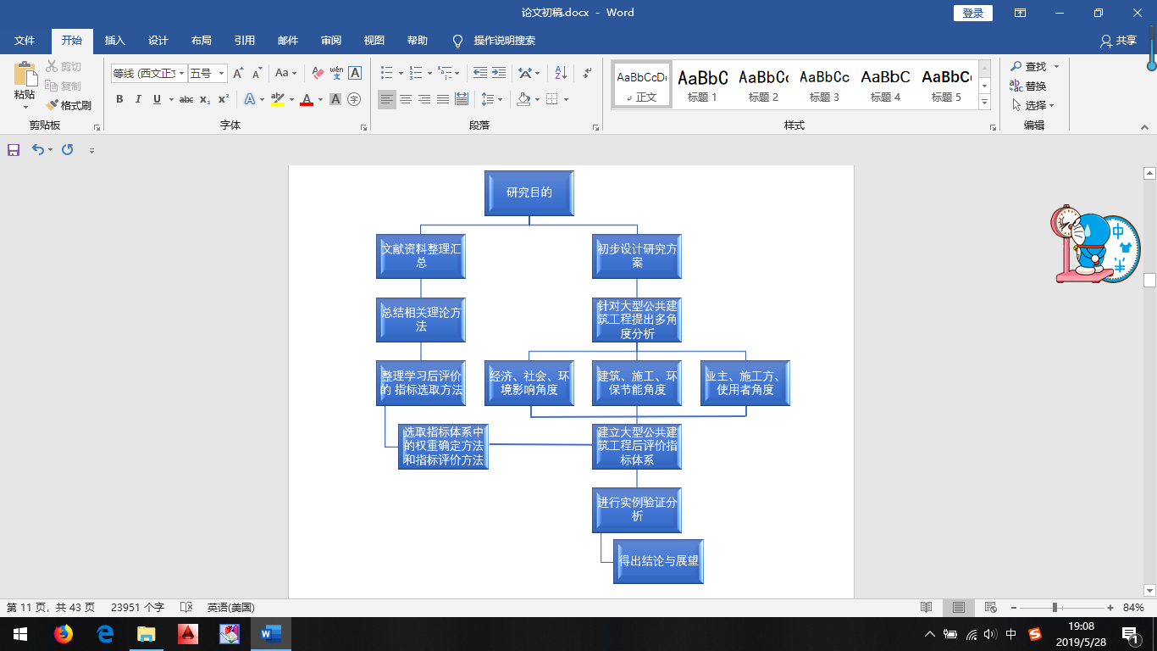Image resolution: width=1157 pixels, height=651 pixels.
Task: Clear all formatting with the eraser icon
Action: [x=318, y=74]
